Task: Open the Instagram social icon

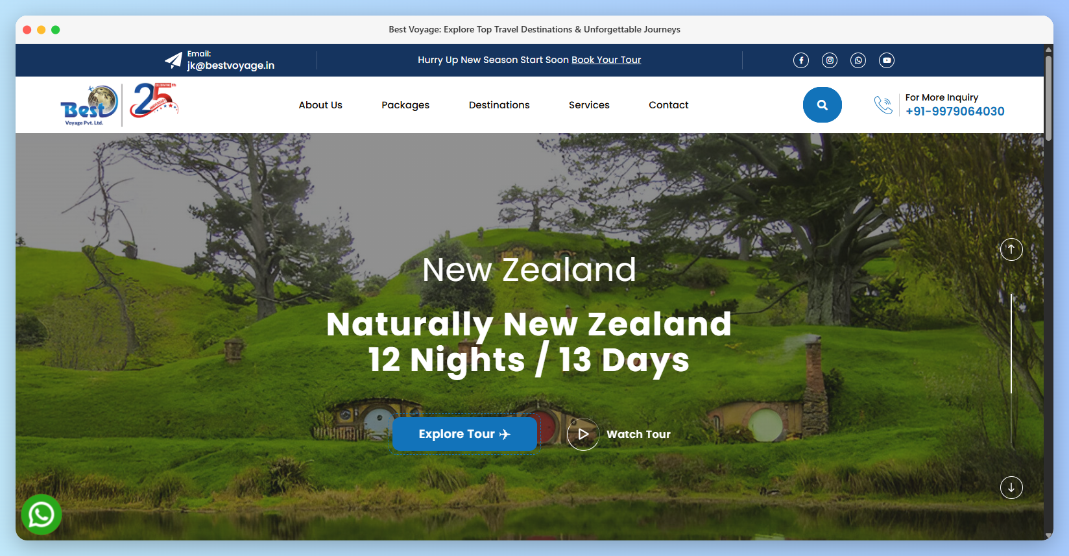Action: coord(830,60)
